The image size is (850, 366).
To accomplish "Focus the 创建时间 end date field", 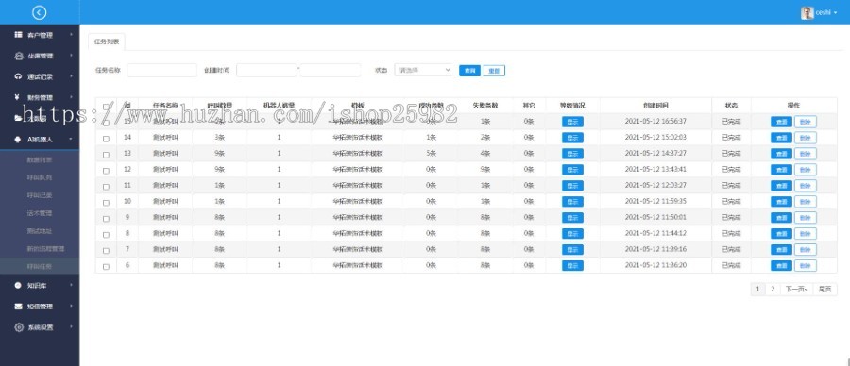I will (331, 70).
